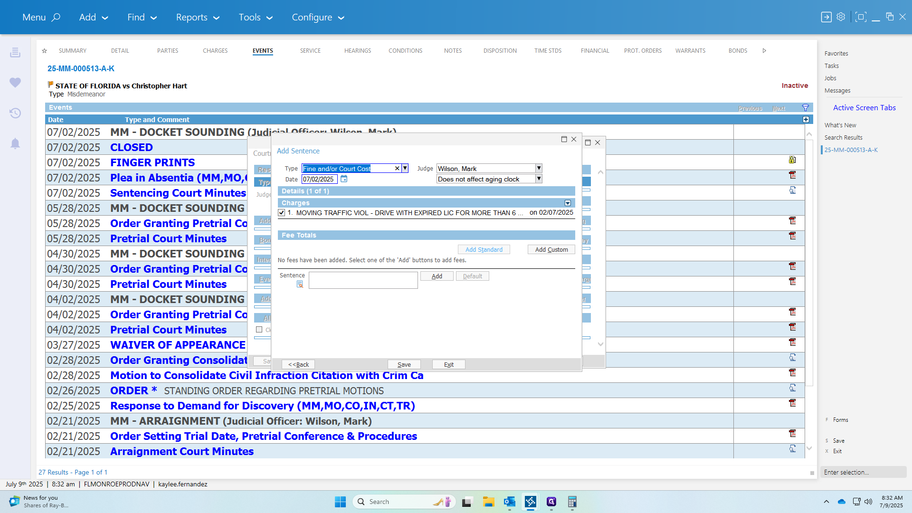Click the Add Standard fee button

[x=484, y=249]
